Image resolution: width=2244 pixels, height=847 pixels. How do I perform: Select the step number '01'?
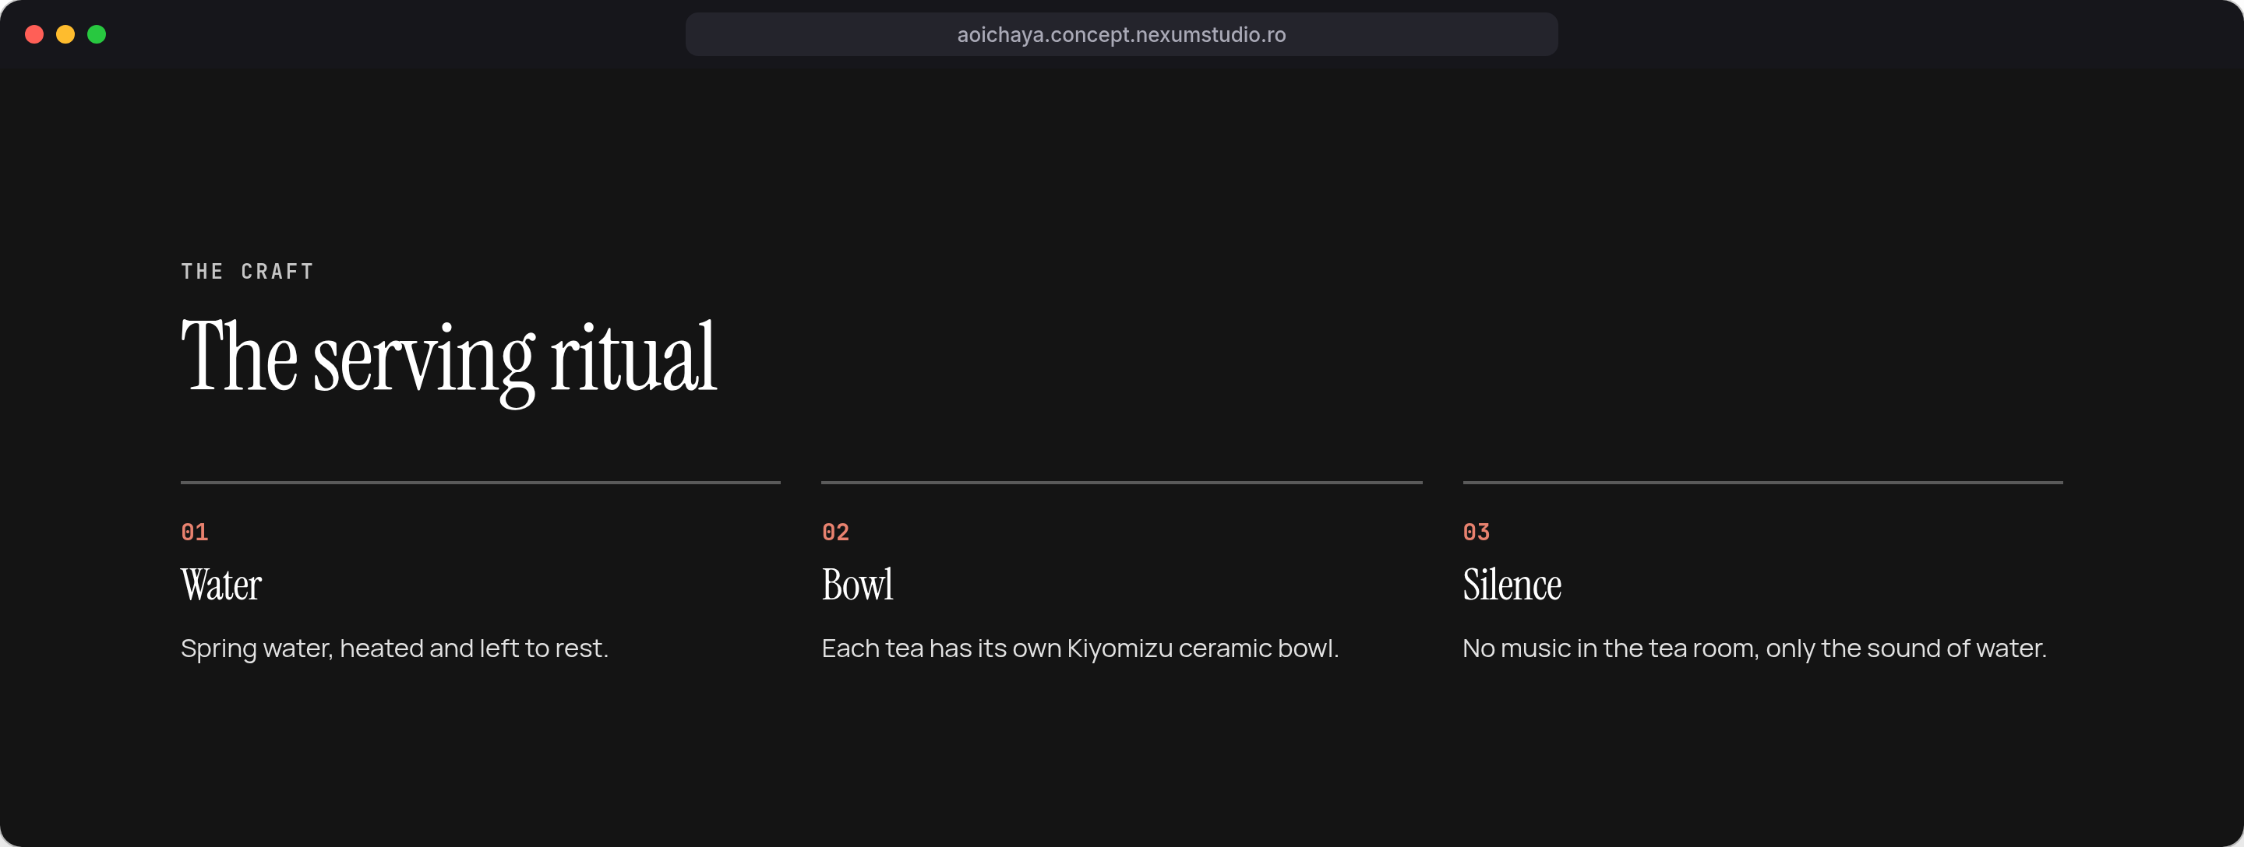[194, 532]
